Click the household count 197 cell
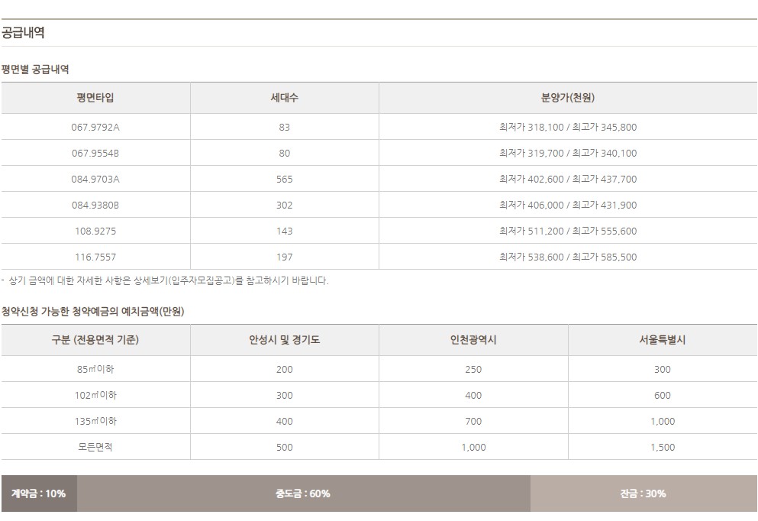758x521 pixels. click(284, 257)
